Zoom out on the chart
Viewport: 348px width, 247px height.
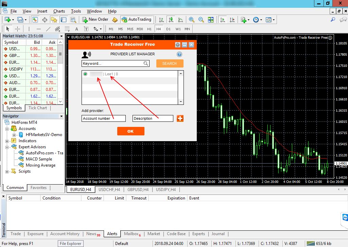pyautogui.click(x=201, y=20)
